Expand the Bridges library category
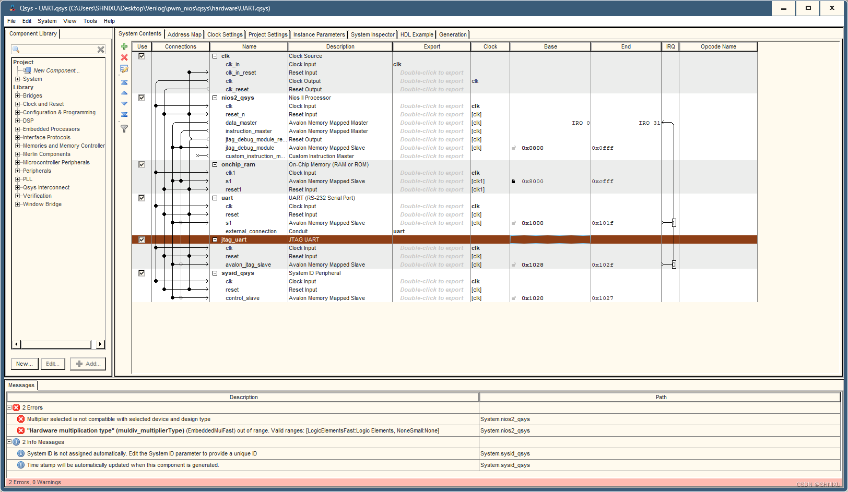 click(x=17, y=95)
